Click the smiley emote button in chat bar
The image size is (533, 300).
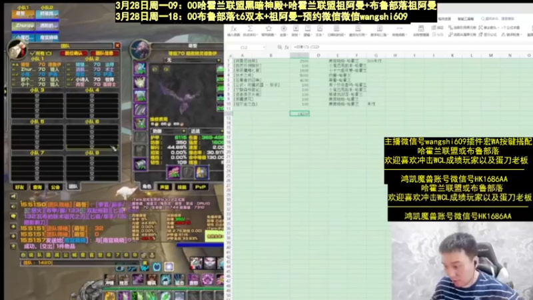pyautogui.click(x=23, y=255)
